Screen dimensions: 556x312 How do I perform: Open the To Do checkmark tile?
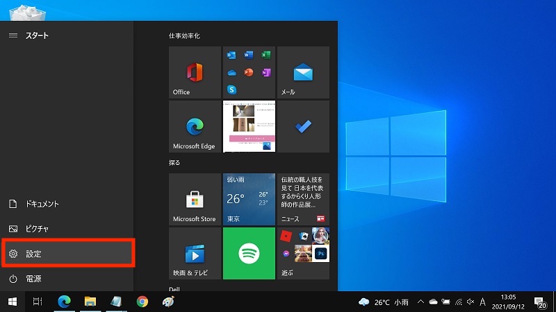coord(303,127)
